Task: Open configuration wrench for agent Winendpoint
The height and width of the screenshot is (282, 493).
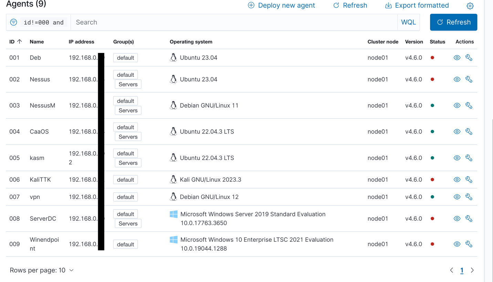Action: (x=469, y=244)
